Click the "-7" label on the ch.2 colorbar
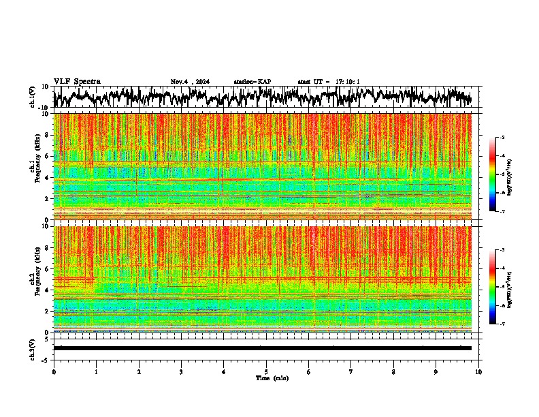Image resolution: width=539 pixels, height=417 pixels. pos(502,324)
